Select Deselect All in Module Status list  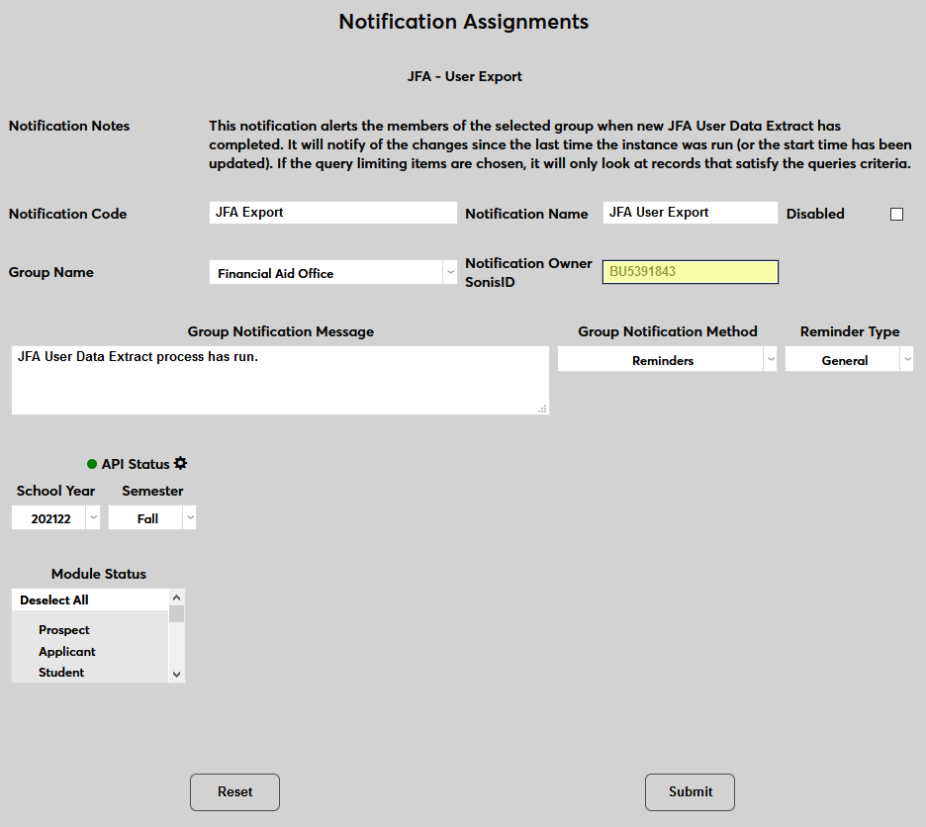click(90, 600)
